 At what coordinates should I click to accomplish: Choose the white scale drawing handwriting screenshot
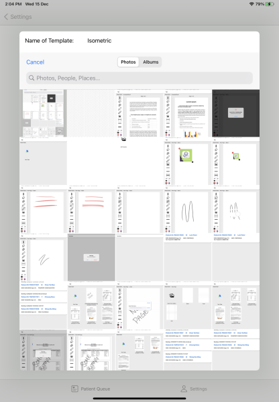(91, 350)
